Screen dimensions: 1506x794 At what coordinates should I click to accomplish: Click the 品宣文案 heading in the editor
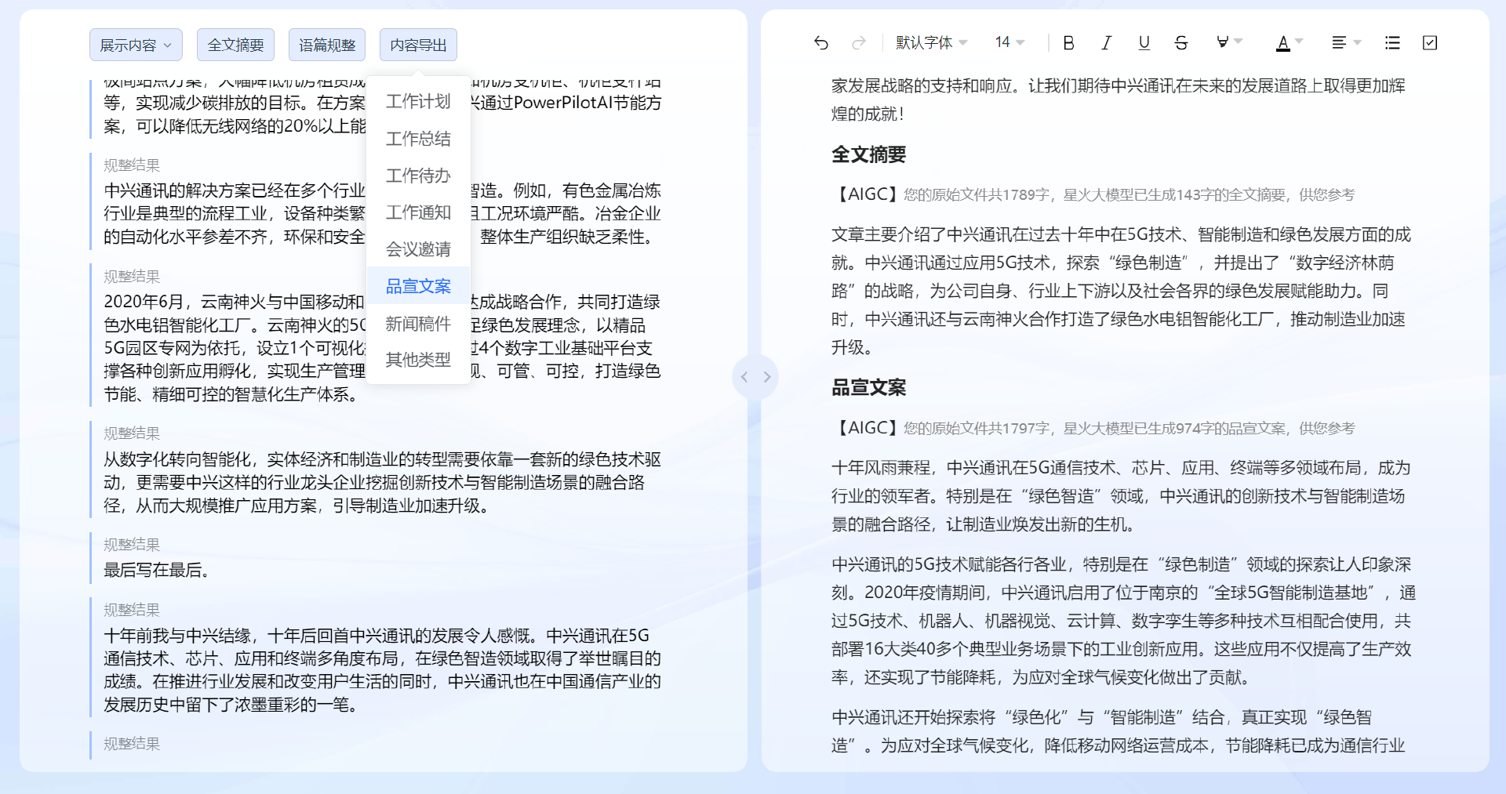[868, 388]
